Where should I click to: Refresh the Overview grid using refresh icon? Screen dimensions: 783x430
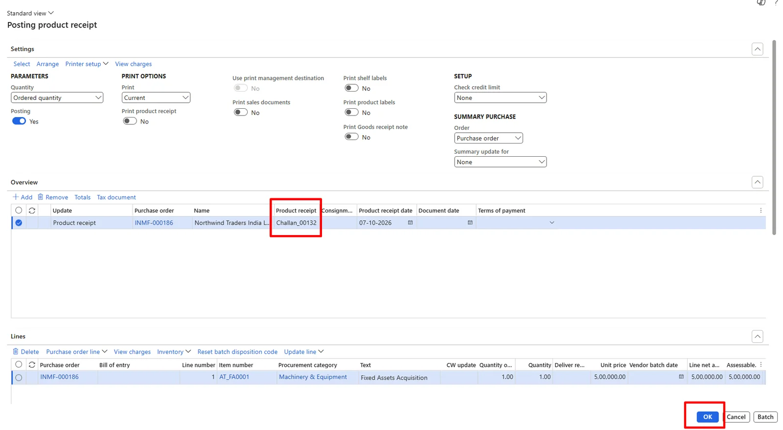click(32, 211)
